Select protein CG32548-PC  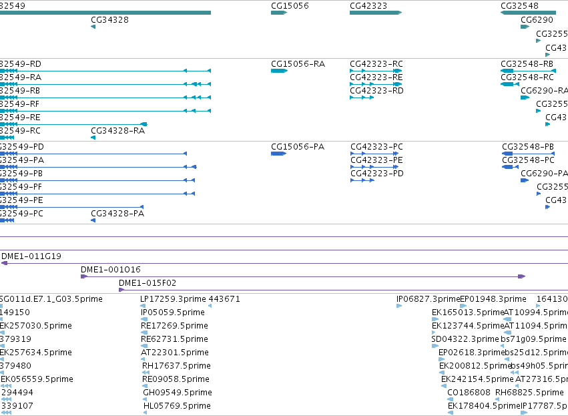(528, 160)
